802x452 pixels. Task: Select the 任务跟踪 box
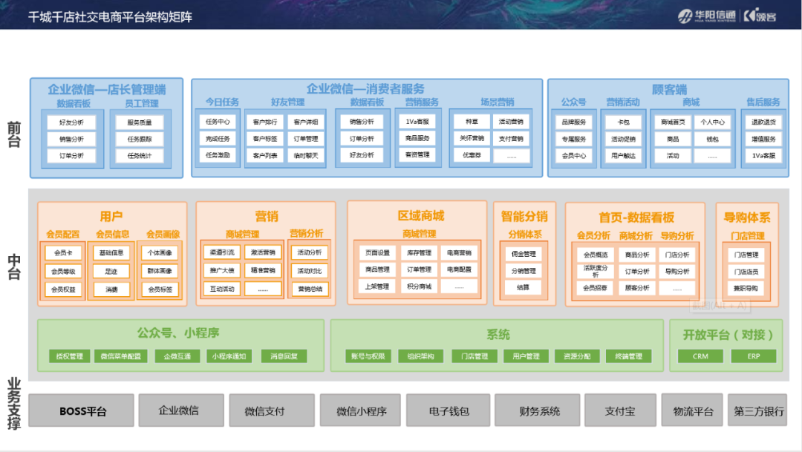click(140, 139)
